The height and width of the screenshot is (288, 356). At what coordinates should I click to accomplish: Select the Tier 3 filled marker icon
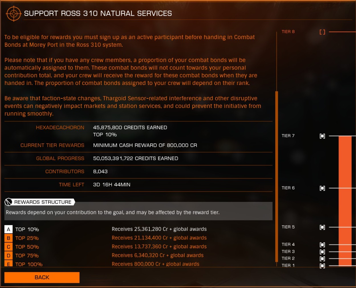click(x=322, y=252)
